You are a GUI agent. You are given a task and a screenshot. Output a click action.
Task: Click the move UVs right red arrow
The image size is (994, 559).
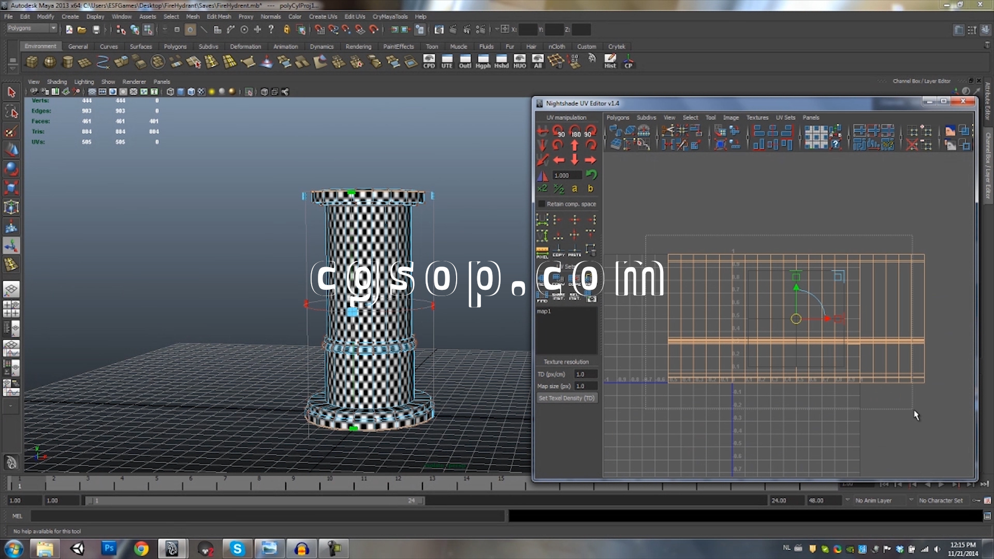(x=590, y=160)
